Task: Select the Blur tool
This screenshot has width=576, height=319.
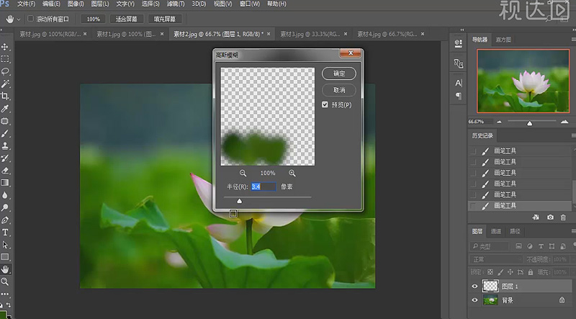Action: tap(5, 195)
